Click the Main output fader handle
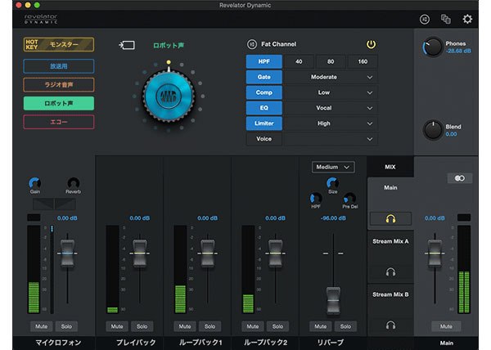This screenshot has width=491, height=350. [435, 253]
